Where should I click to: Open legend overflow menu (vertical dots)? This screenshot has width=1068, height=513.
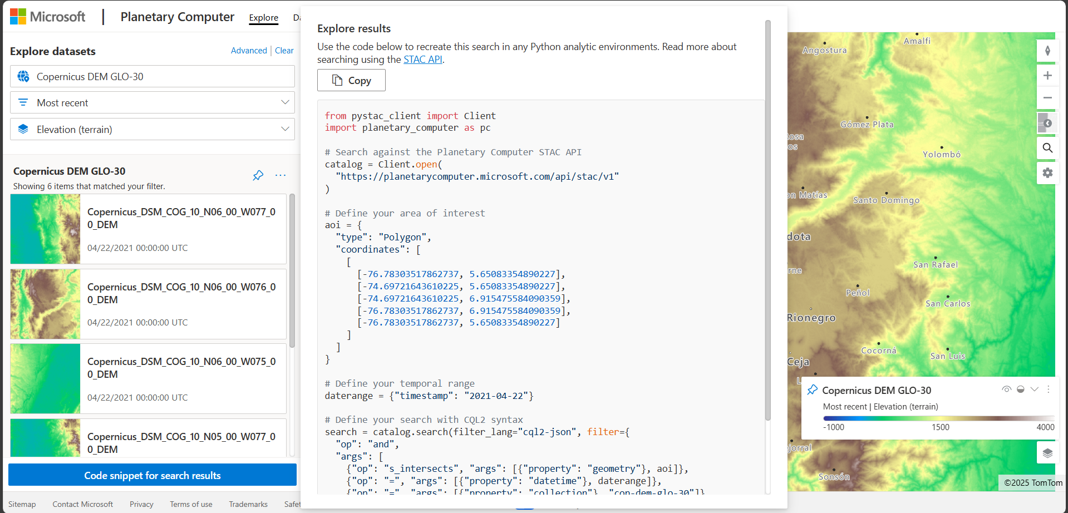1048,389
